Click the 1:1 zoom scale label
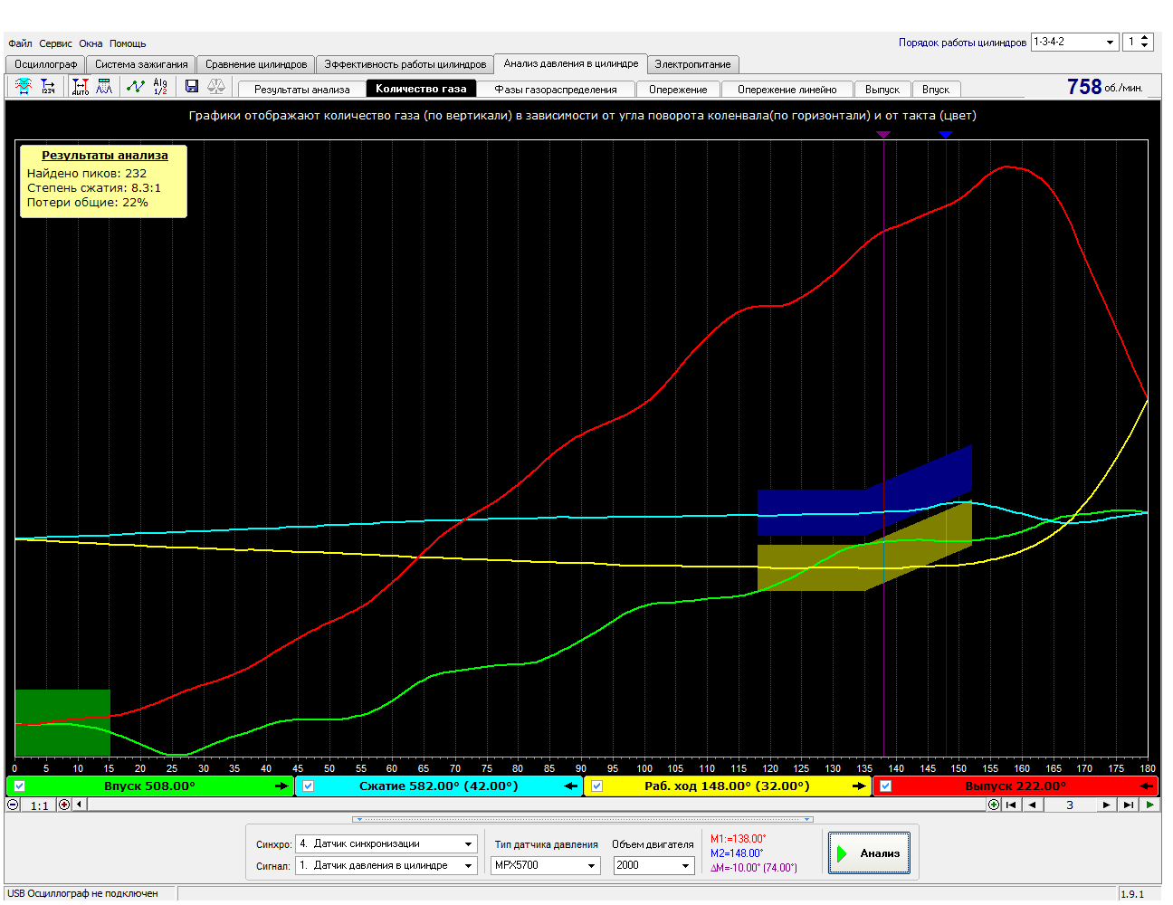The width and height of the screenshot is (1173, 905). (x=39, y=805)
